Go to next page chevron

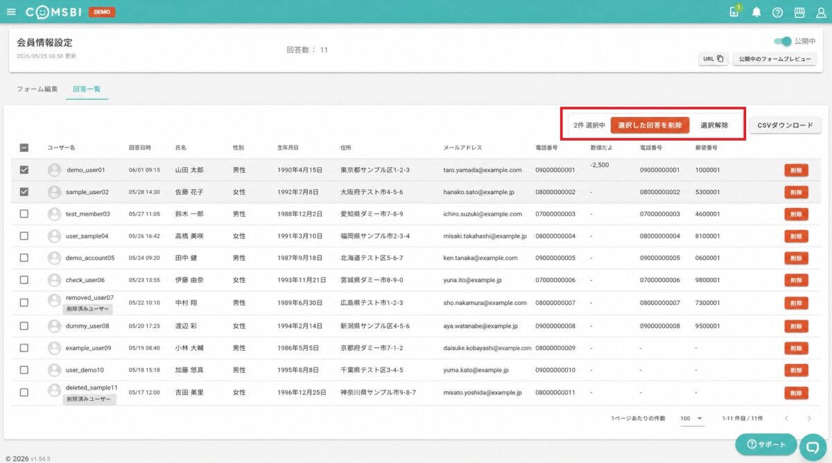pyautogui.click(x=808, y=419)
